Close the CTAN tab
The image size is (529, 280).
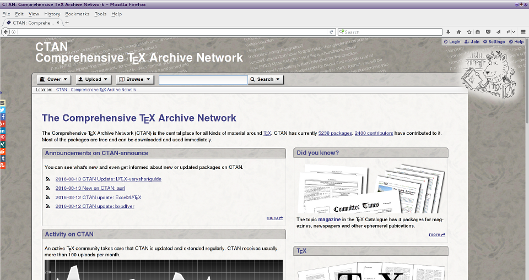[x=58, y=23]
